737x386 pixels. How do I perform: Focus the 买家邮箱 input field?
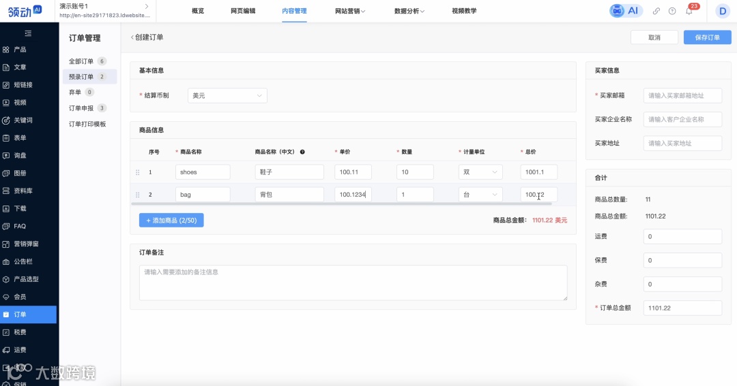[x=682, y=96]
